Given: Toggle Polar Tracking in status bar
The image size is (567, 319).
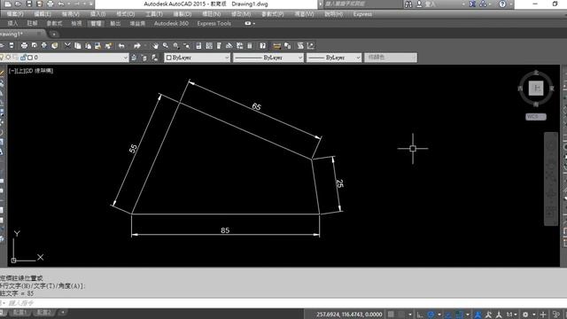Looking at the screenshot, I should tap(431, 315).
